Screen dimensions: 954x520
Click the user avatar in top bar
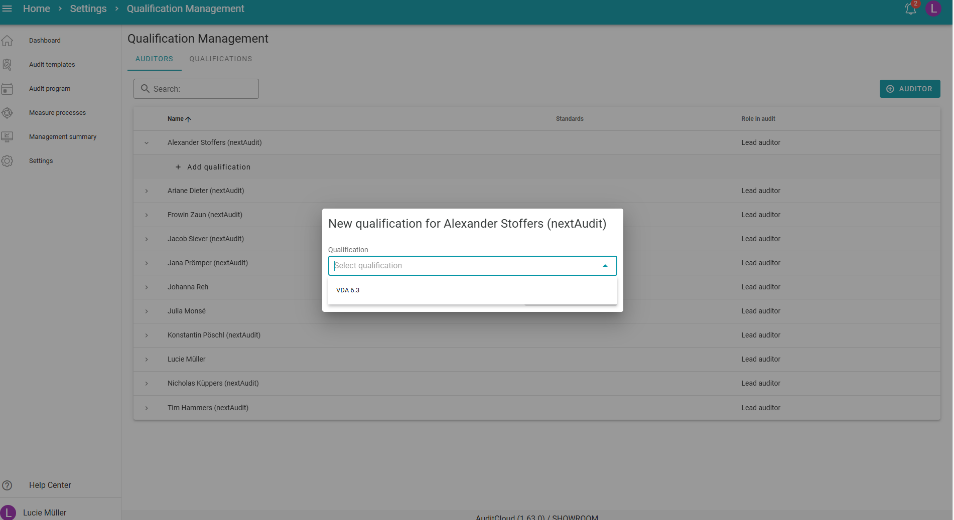point(933,9)
